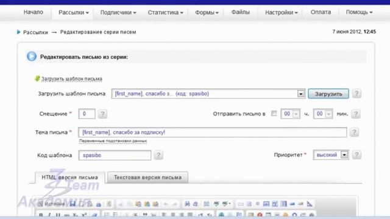Click Paste from Word icon
Viewport: 390px width, 219px height.
coord(155,204)
